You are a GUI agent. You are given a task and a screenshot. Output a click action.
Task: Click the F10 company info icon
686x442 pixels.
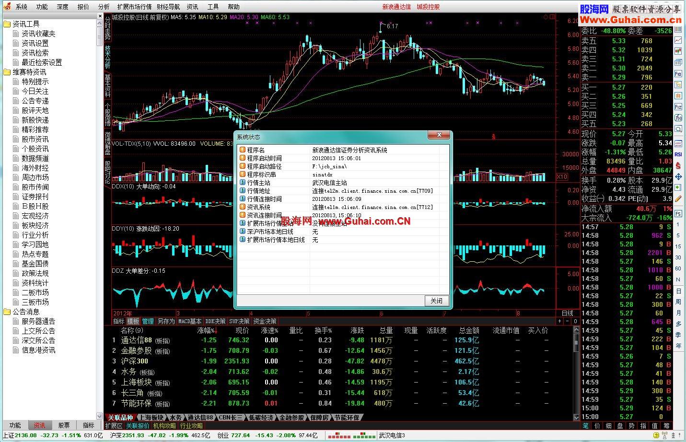pos(678,73)
